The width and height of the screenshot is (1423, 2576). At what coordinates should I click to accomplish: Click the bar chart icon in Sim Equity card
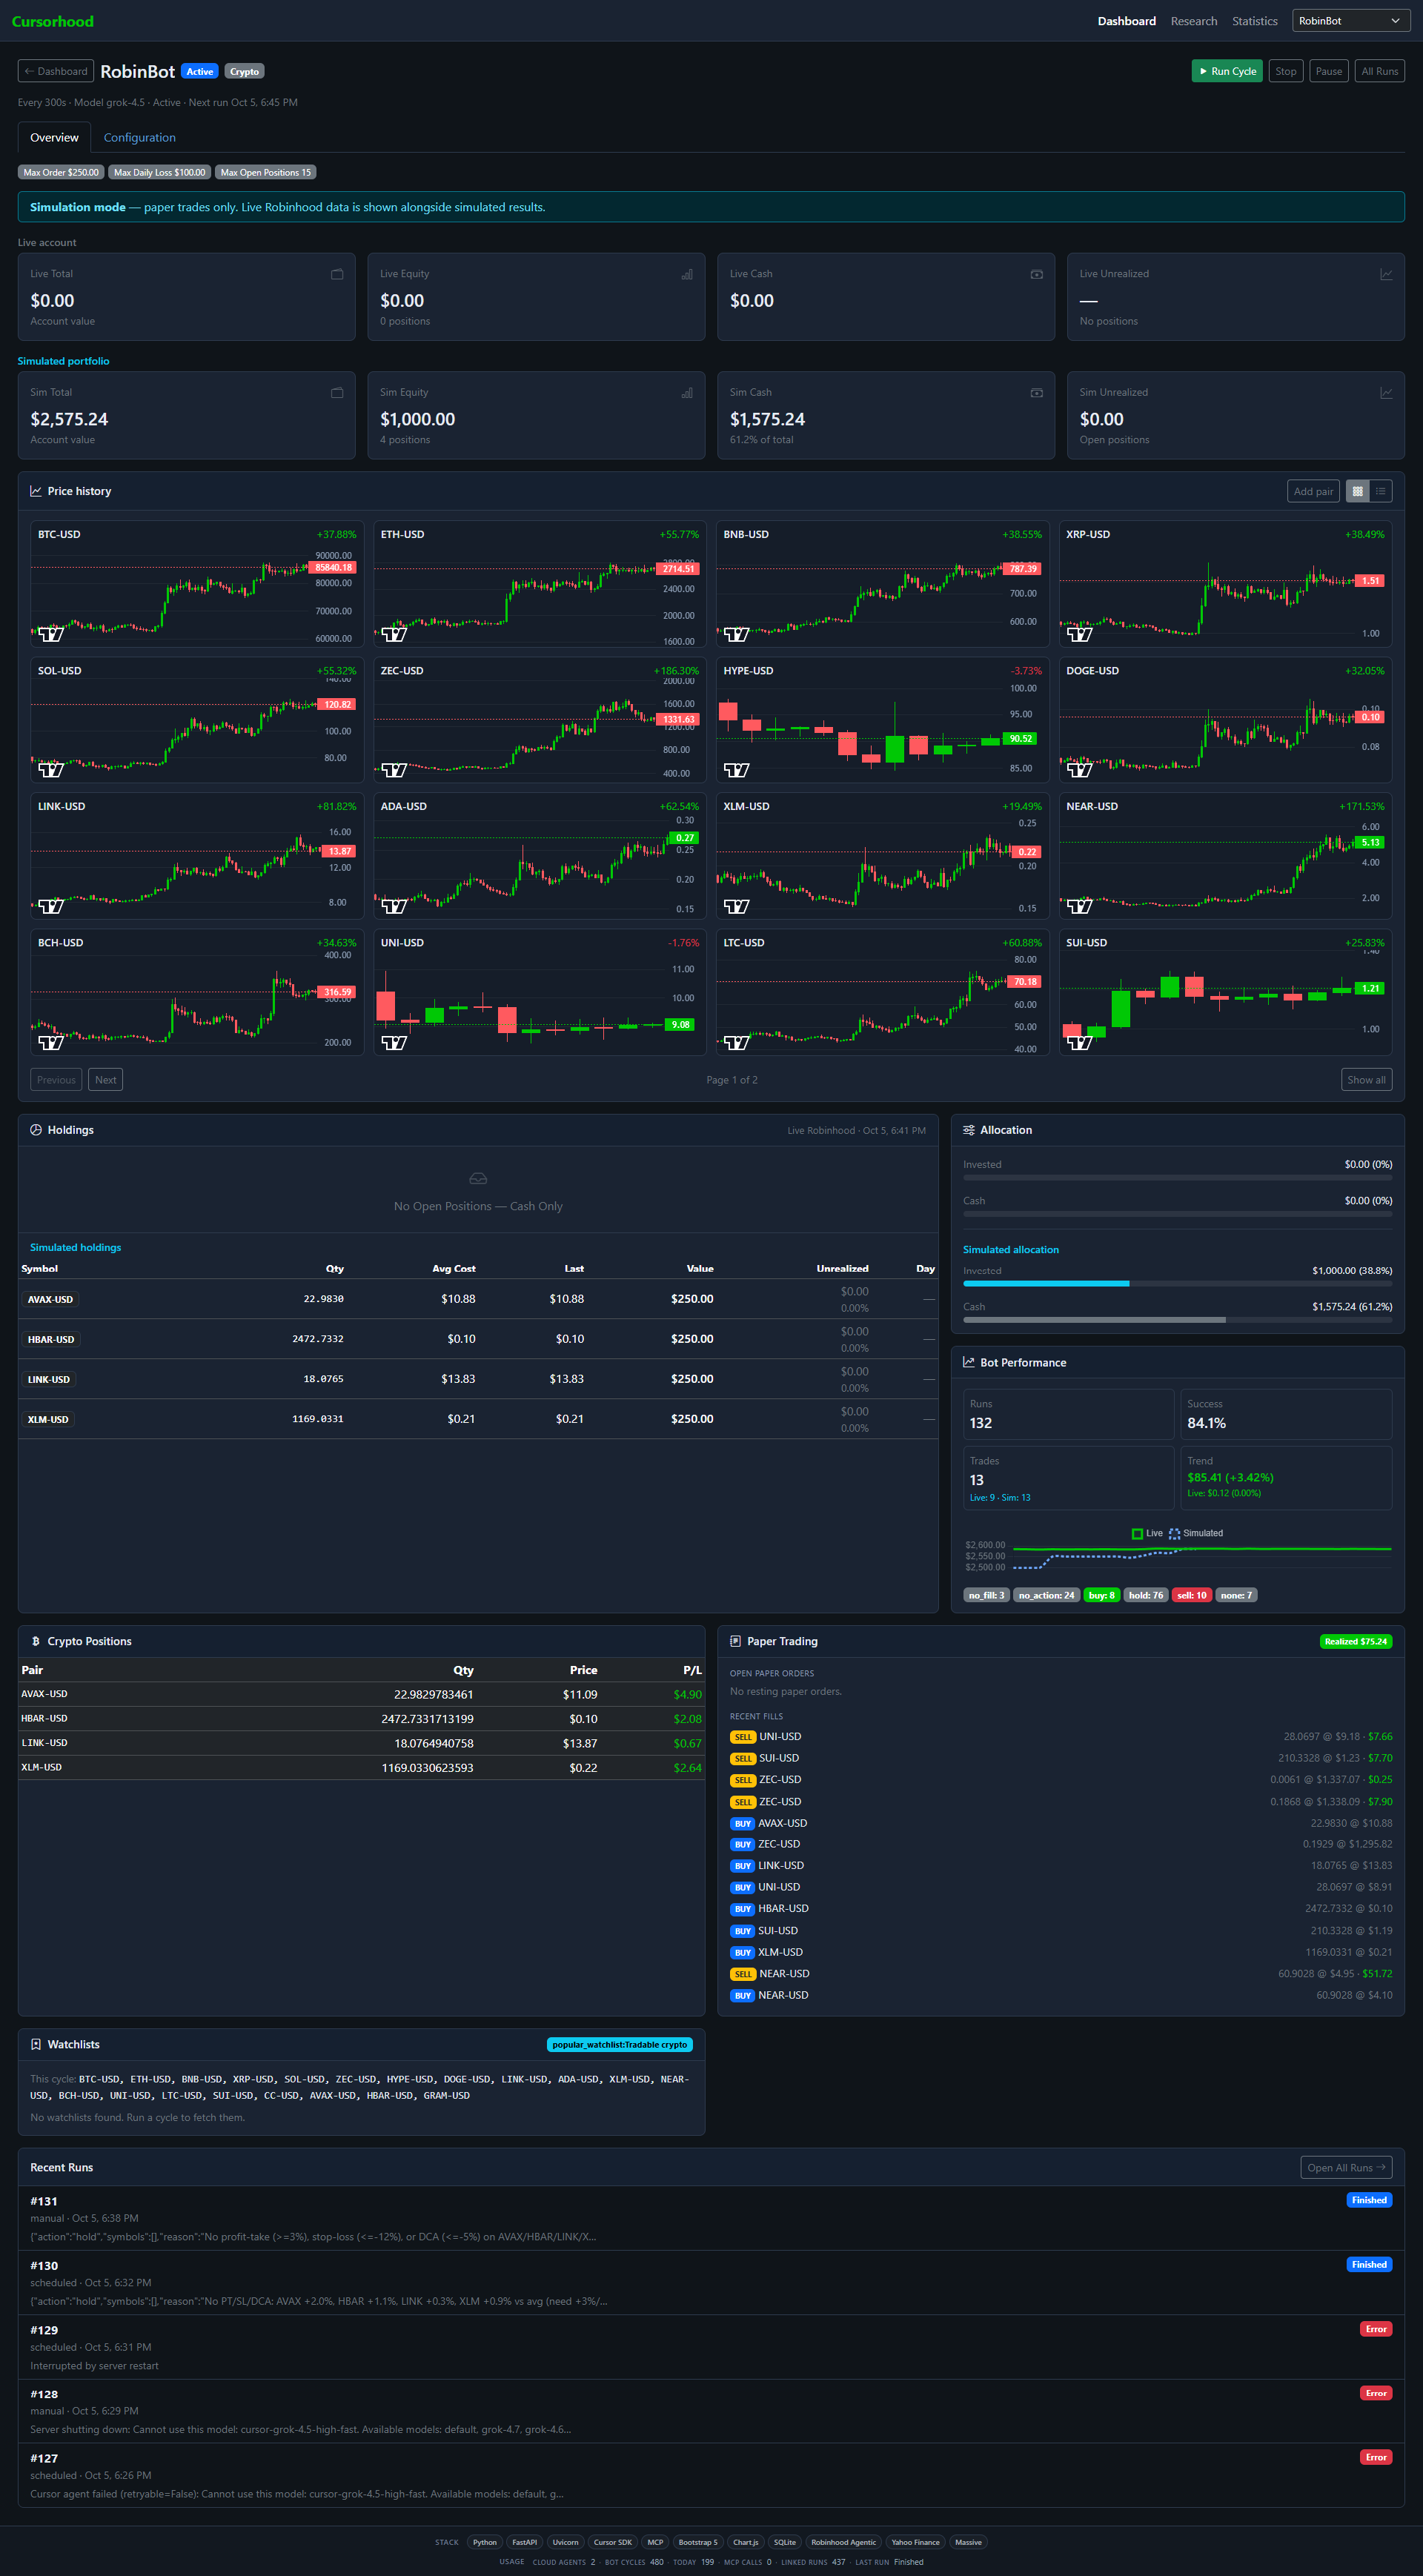point(687,393)
